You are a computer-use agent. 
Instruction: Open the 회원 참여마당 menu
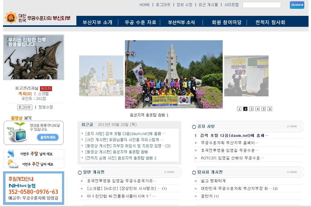click(x=226, y=22)
